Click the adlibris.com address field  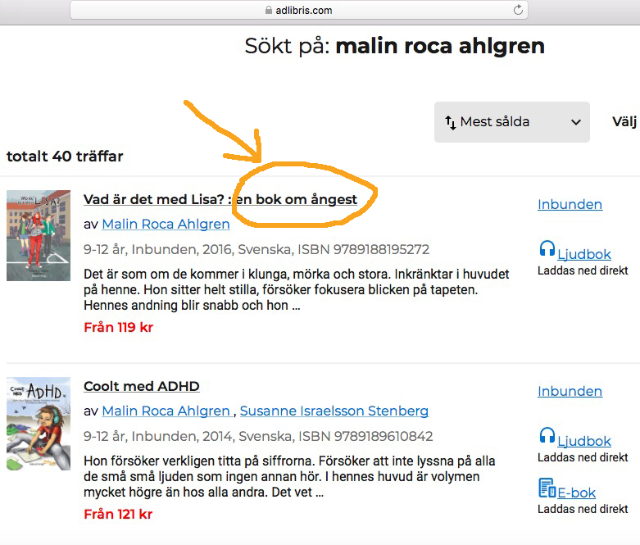pos(299,10)
